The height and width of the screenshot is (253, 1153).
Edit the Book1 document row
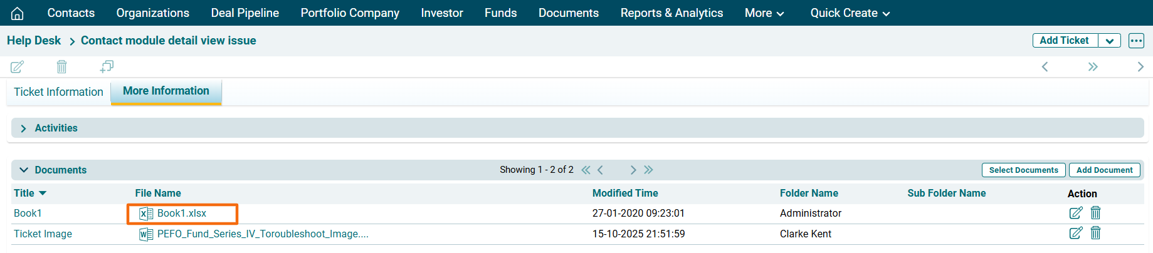1075,213
